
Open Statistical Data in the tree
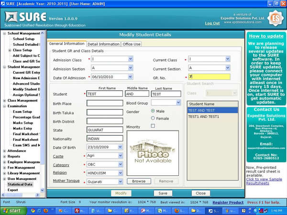[20, 184]
